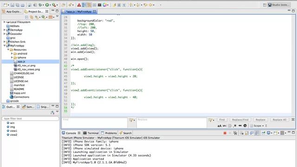Close the find and replace bar
The width and height of the screenshot is (297, 167).
coord(293,120)
